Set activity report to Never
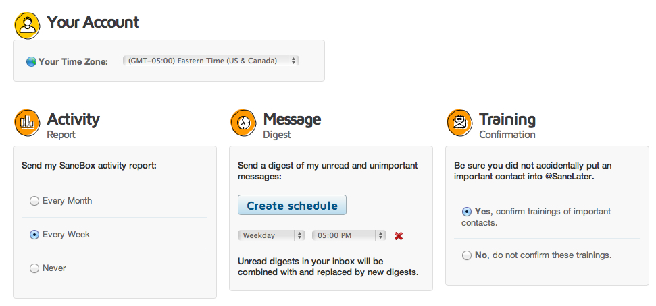656x306 pixels. click(x=34, y=268)
